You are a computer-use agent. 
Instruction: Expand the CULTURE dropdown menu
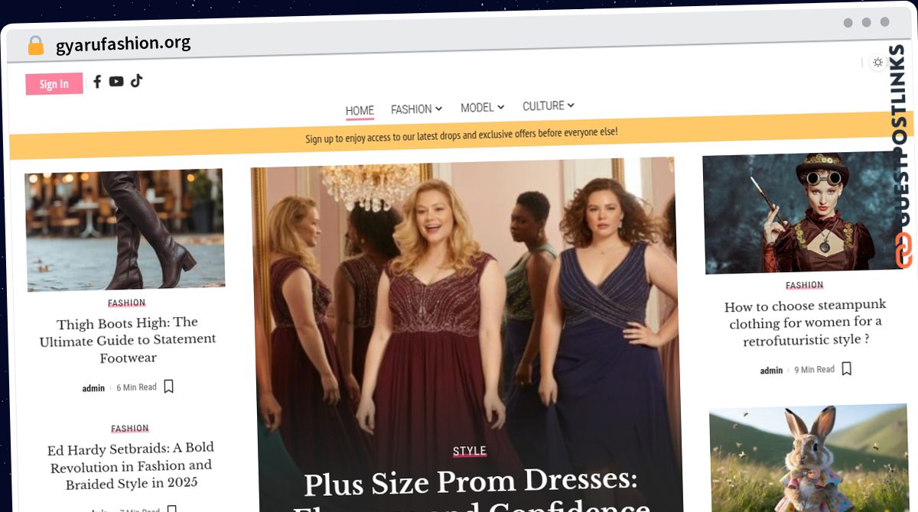coord(548,105)
